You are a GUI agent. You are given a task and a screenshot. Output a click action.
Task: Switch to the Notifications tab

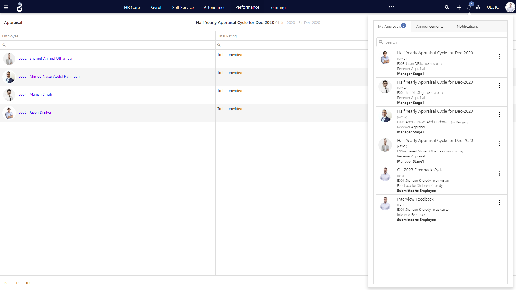[x=467, y=26]
